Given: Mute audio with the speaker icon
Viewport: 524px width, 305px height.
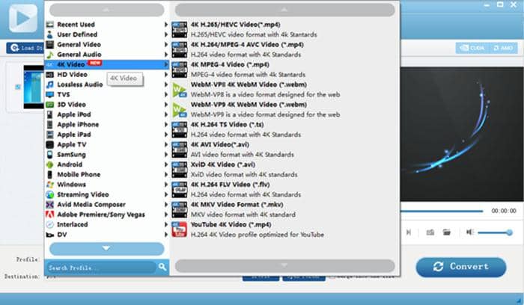Looking at the screenshot, I should [469, 232].
